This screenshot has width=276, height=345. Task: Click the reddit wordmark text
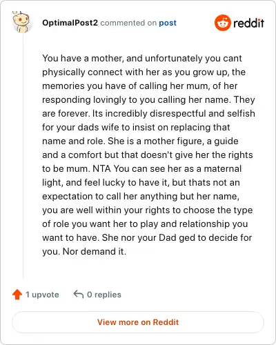pyautogui.click(x=248, y=23)
